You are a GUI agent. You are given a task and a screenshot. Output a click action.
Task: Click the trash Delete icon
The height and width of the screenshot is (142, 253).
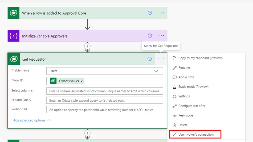point(174,125)
